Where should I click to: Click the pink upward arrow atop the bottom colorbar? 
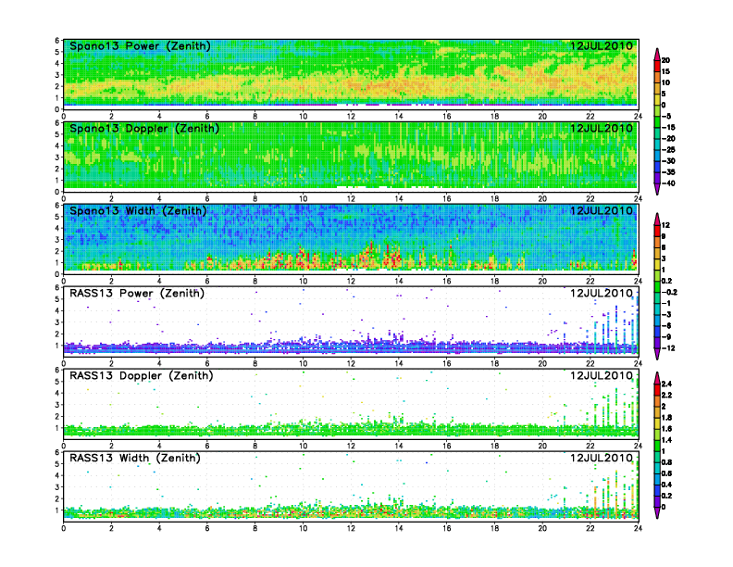pos(657,378)
